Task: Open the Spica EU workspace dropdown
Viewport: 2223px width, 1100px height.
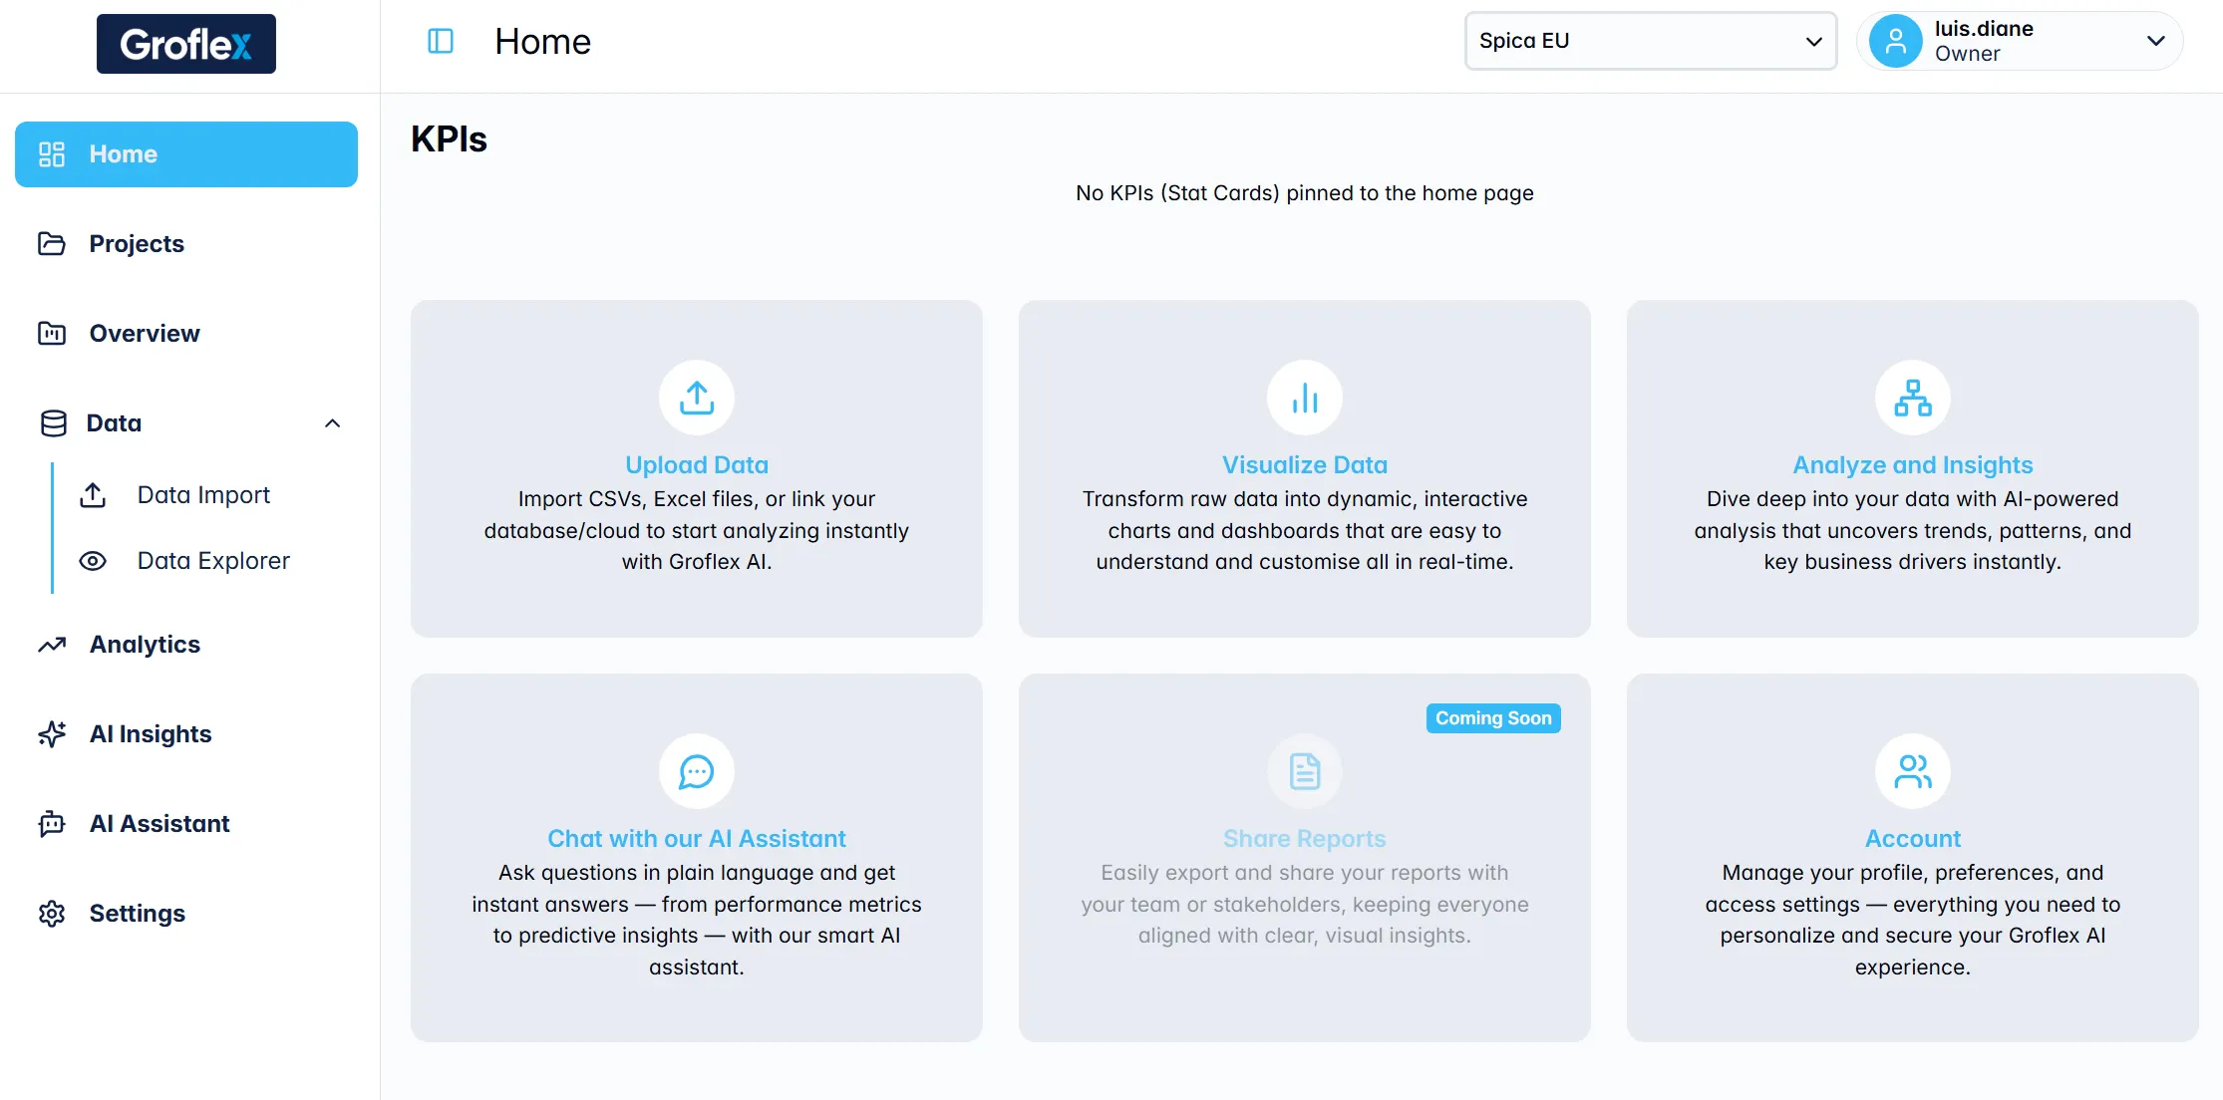Action: [1651, 41]
